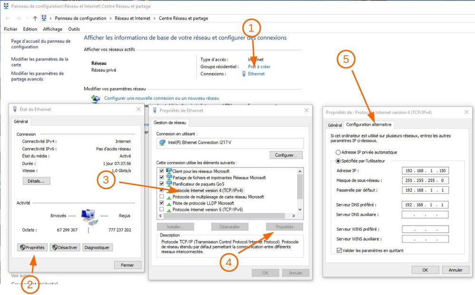Open the Fichier menu
The width and height of the screenshot is (475, 295).
pyautogui.click(x=10, y=29)
